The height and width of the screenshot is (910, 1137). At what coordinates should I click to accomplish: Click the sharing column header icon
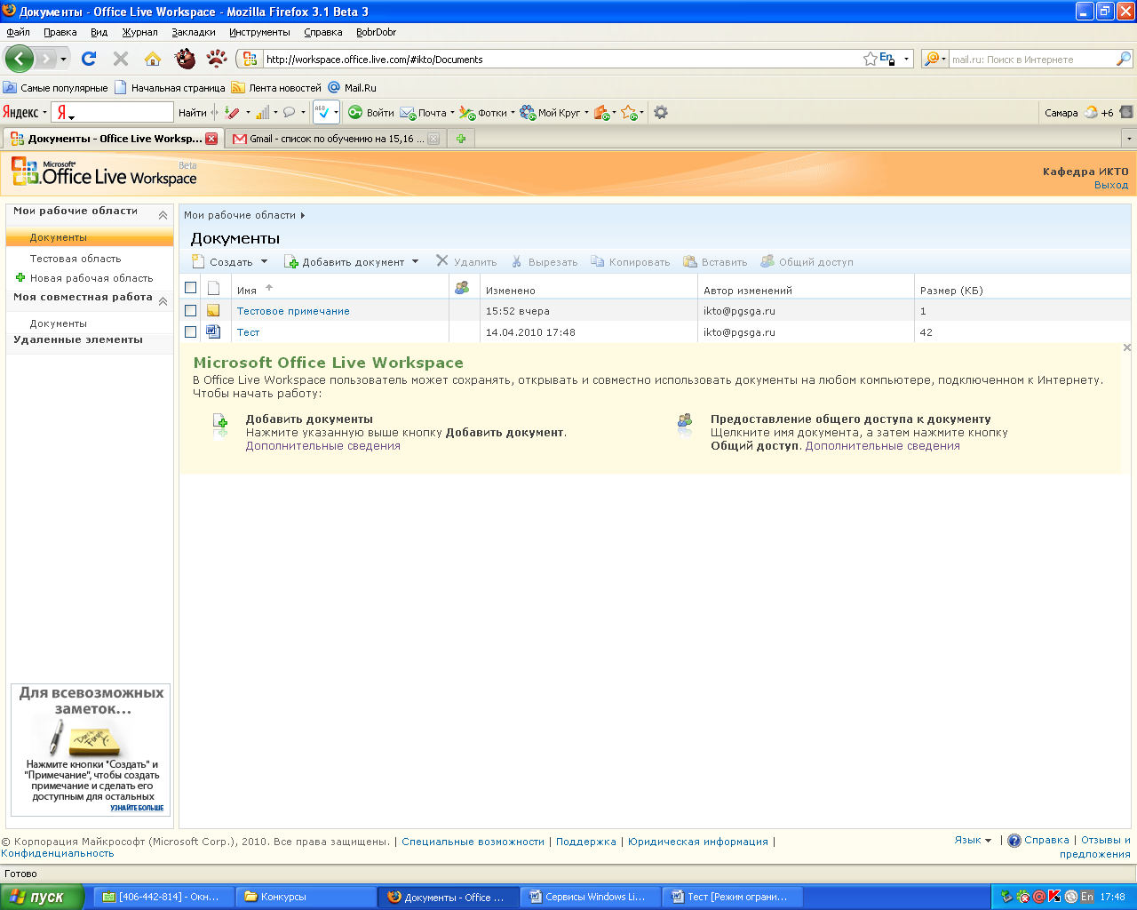tap(462, 288)
